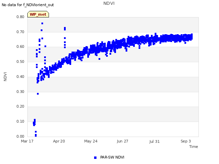
Task: Click the 0.60 y-axis tick label
Action: (20, 47)
